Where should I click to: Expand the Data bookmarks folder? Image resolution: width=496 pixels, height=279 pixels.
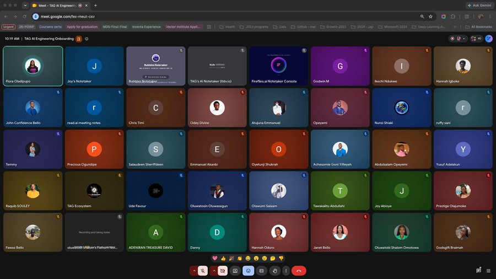tap(279, 27)
